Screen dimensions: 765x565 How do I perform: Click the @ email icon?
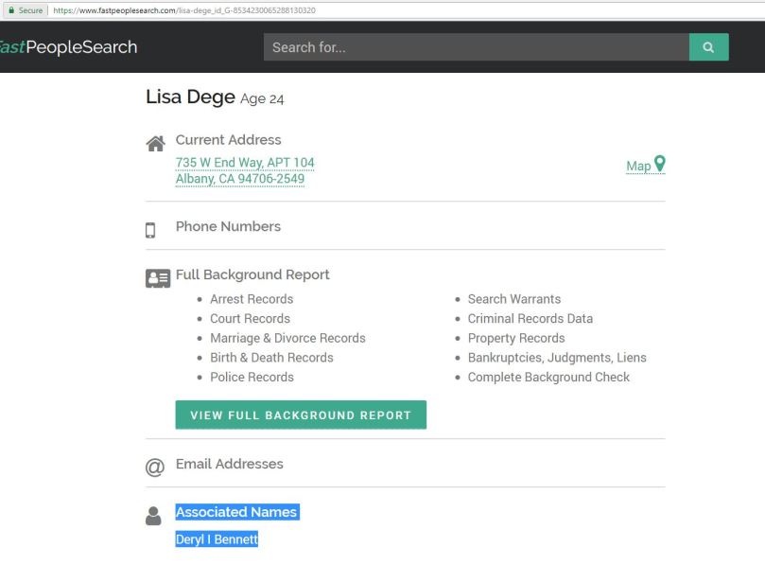pos(154,468)
